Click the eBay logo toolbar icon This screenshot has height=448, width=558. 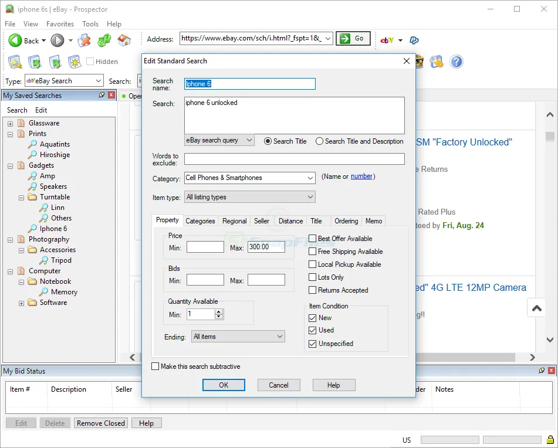click(387, 40)
